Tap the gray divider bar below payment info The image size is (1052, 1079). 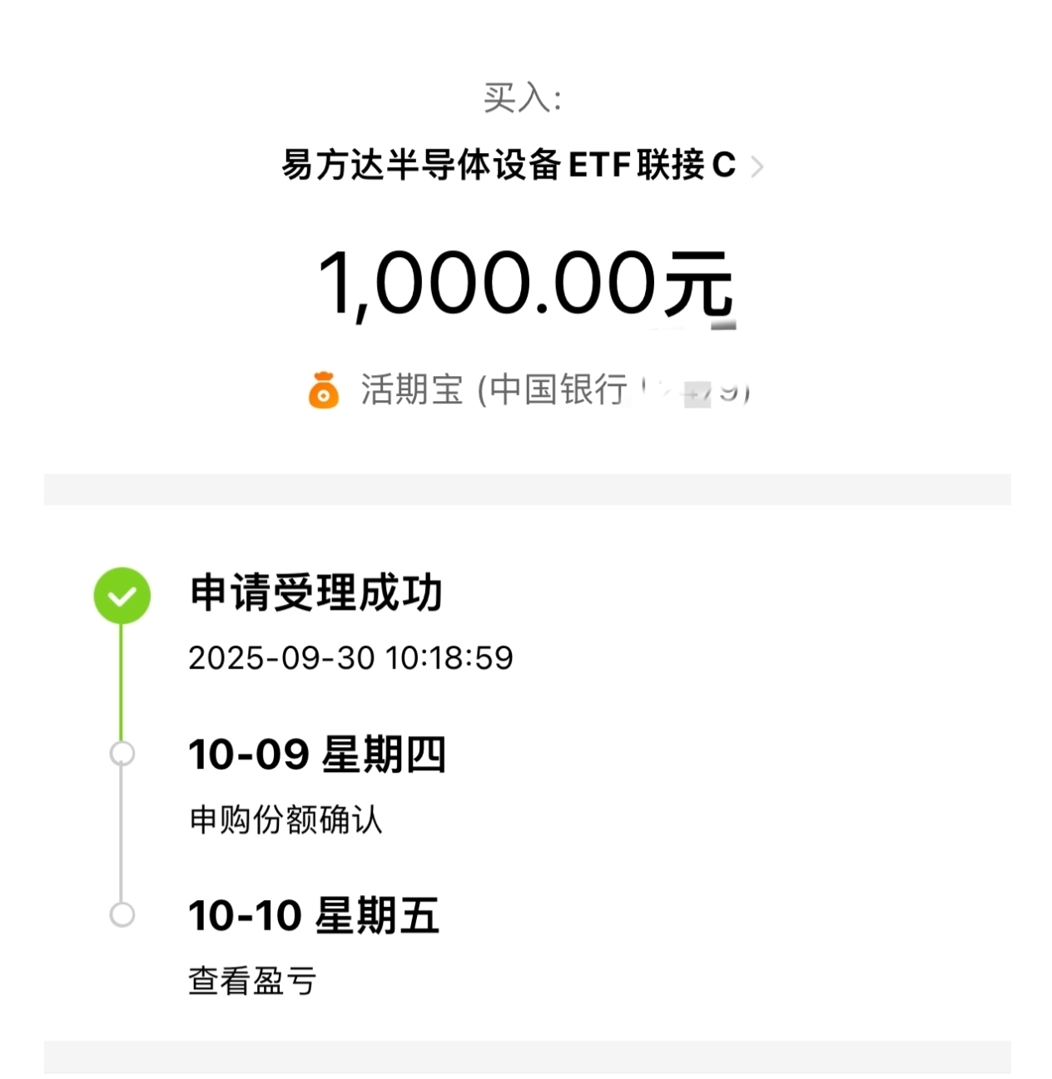(x=527, y=489)
